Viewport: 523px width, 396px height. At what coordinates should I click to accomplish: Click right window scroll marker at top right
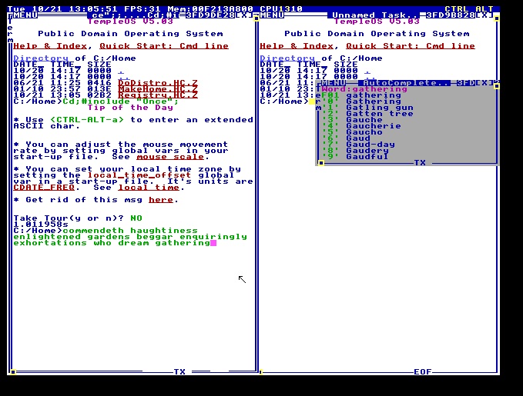pos(497,18)
